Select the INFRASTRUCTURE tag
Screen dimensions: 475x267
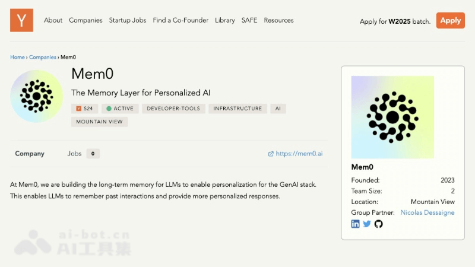tap(237, 109)
